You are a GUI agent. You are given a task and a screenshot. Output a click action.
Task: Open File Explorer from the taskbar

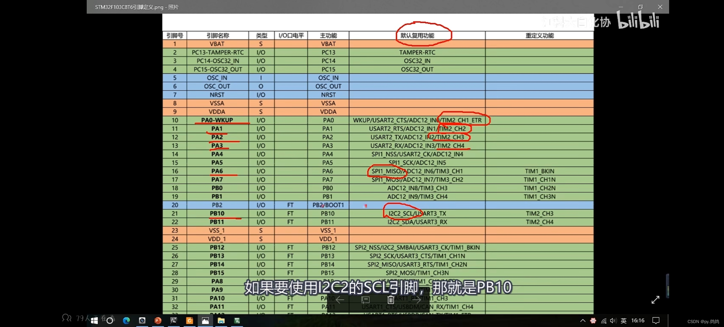(221, 320)
